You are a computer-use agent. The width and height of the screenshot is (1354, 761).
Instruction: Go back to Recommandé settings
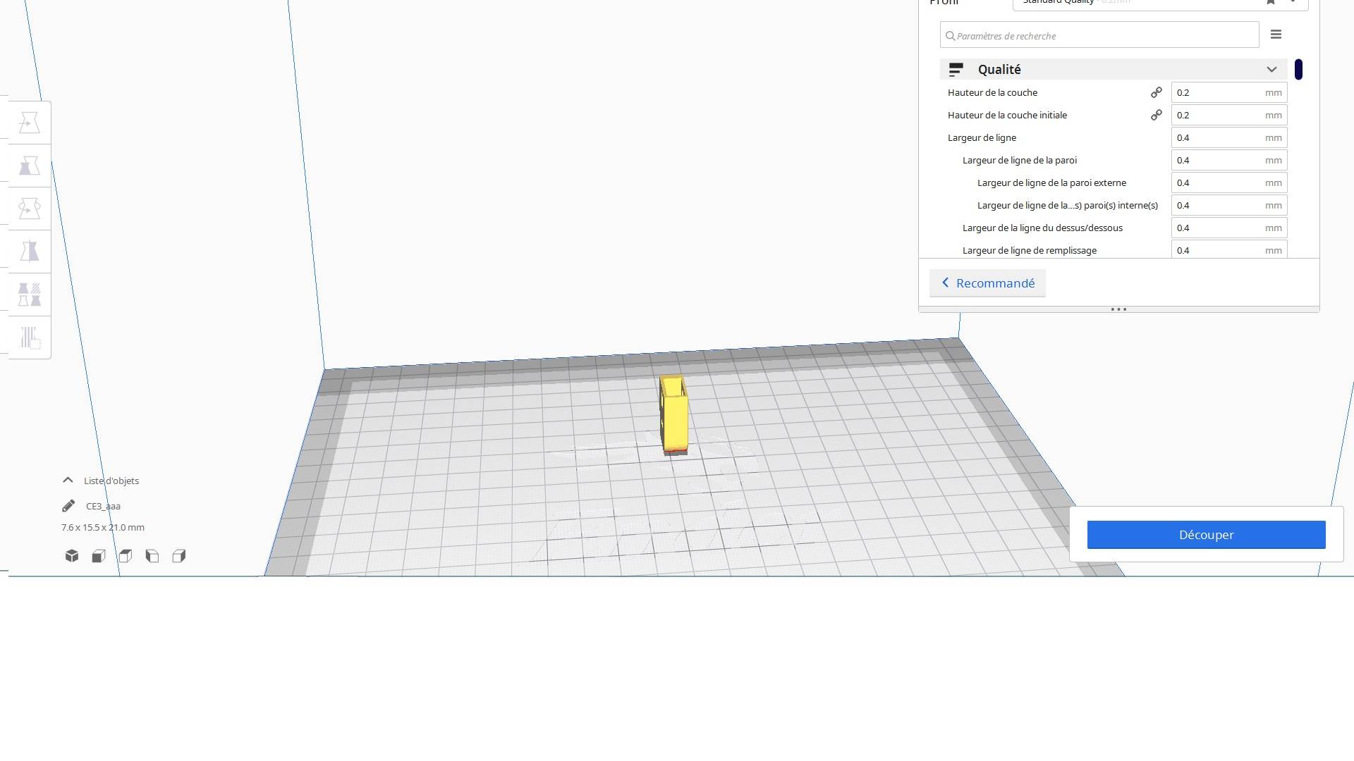click(x=987, y=283)
